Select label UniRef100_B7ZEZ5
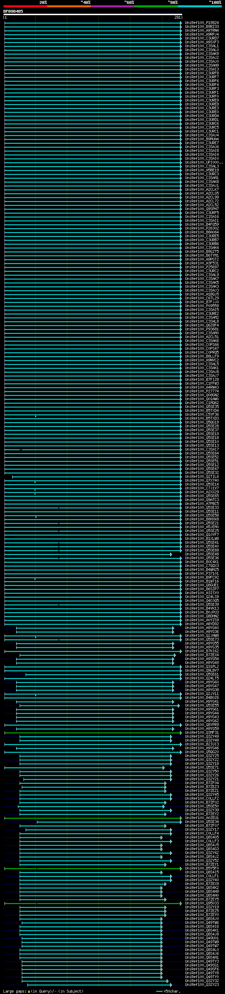Screen dimensions: 225x994 (x=202, y=911)
